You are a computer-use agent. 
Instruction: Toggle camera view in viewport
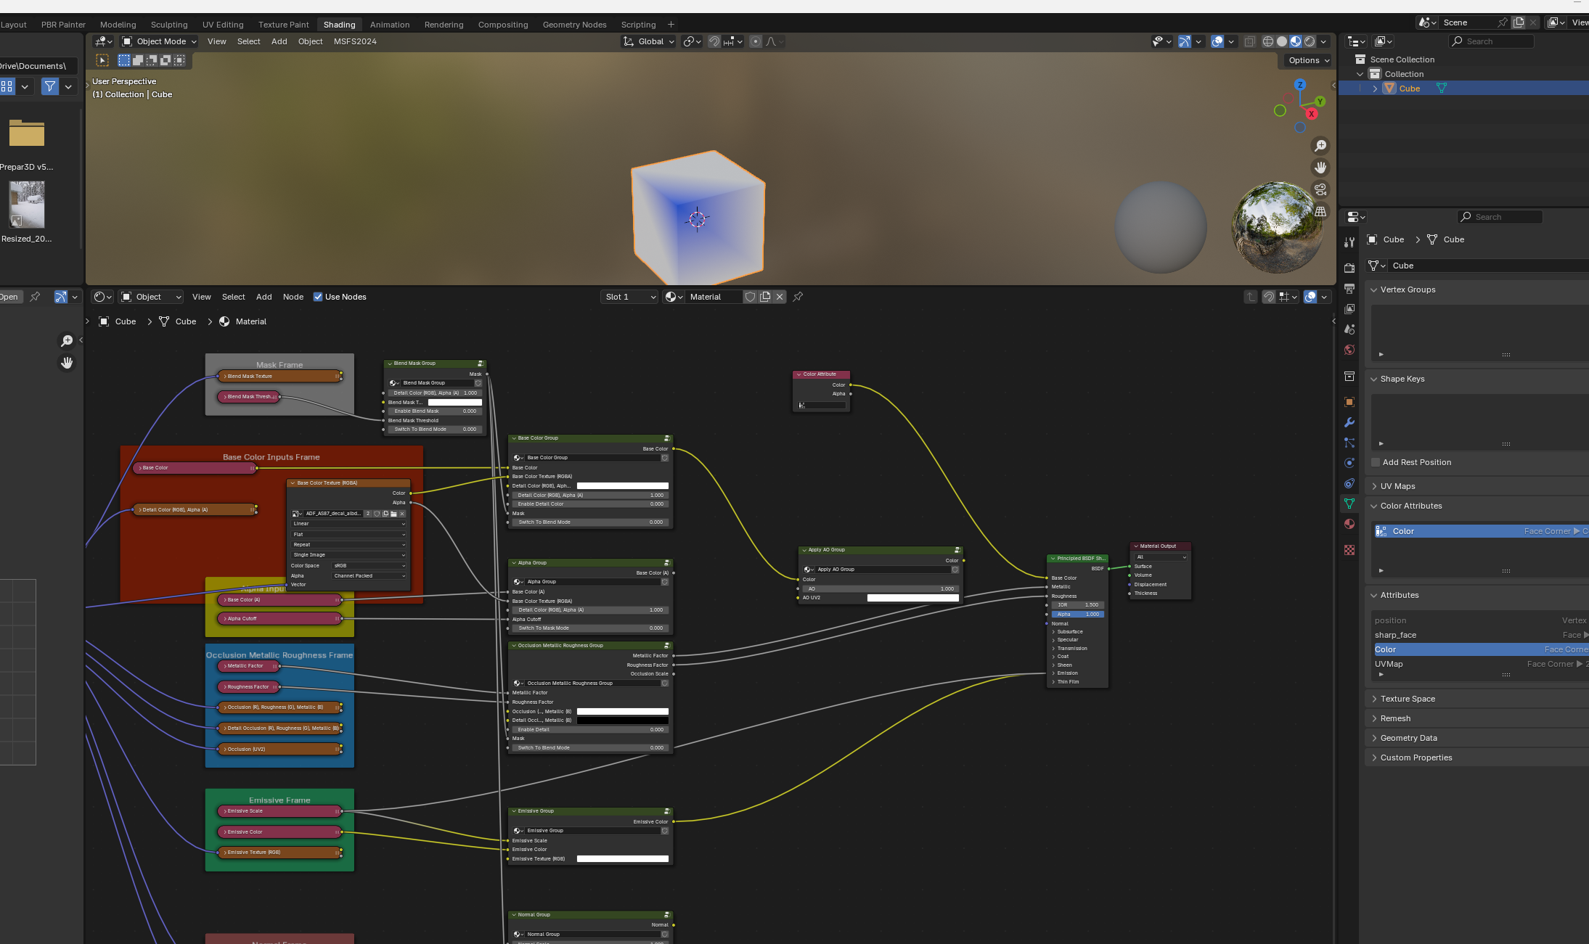click(1320, 189)
